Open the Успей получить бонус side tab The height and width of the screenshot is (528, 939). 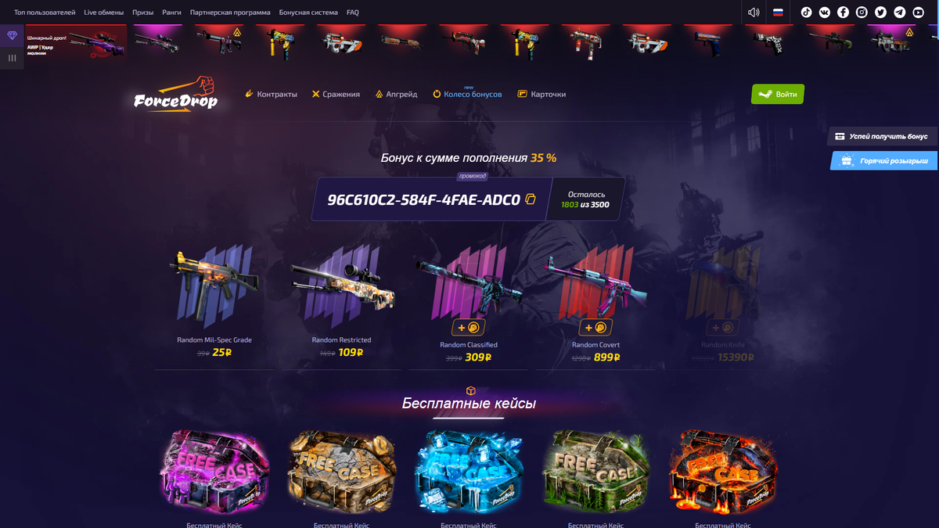(882, 137)
